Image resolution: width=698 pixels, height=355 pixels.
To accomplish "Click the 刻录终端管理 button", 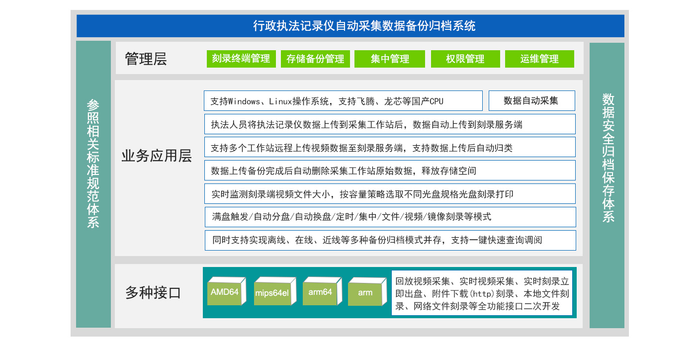I will click(x=242, y=59).
